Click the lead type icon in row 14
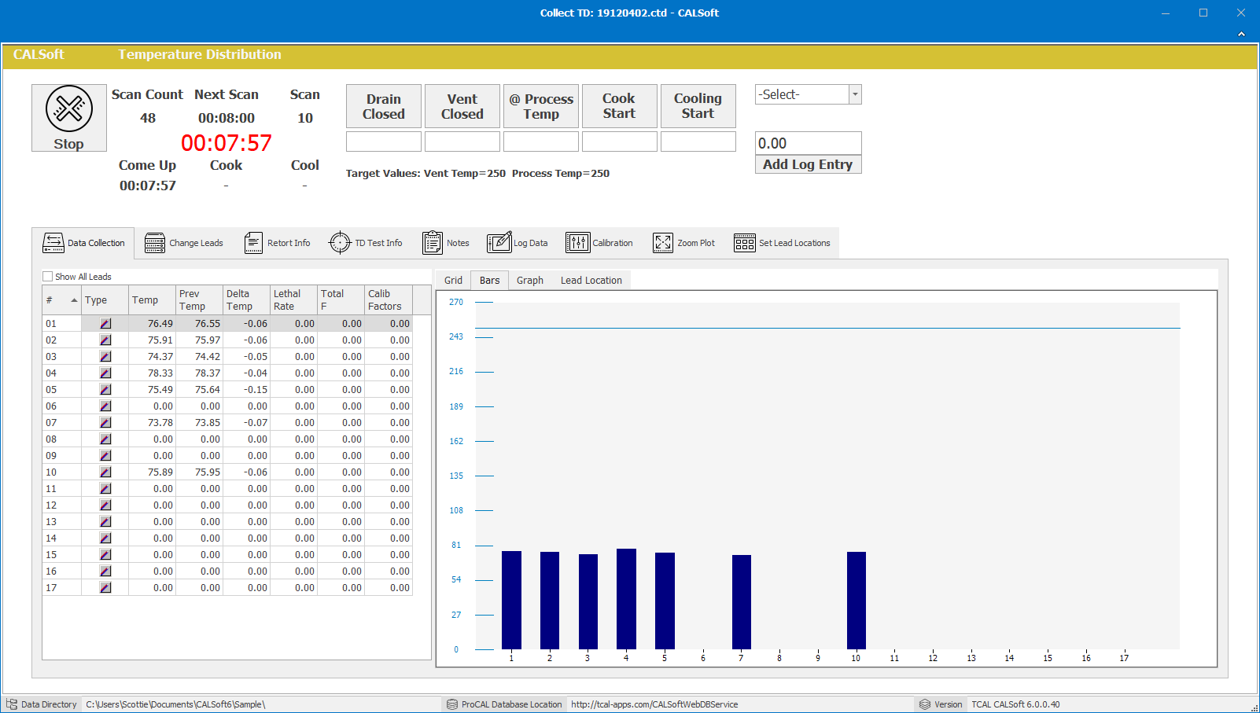The width and height of the screenshot is (1260, 713). (x=105, y=538)
